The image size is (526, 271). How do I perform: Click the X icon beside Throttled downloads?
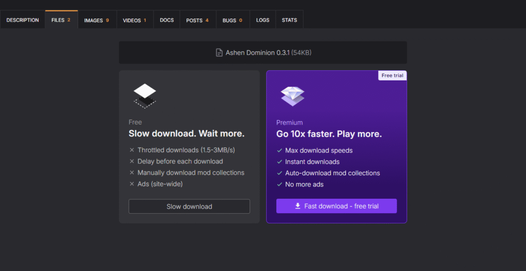[132, 150]
